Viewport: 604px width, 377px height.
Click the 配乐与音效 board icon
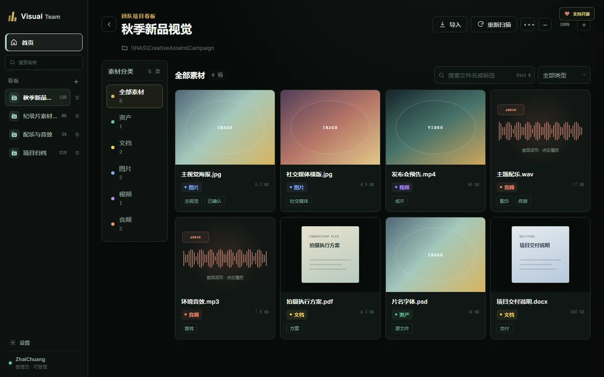[14, 134]
